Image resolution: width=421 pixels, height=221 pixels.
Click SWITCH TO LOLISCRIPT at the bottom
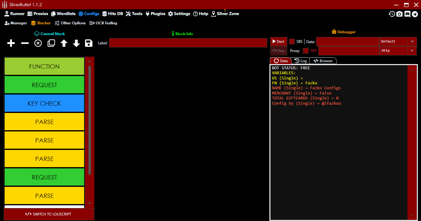pos(49,214)
